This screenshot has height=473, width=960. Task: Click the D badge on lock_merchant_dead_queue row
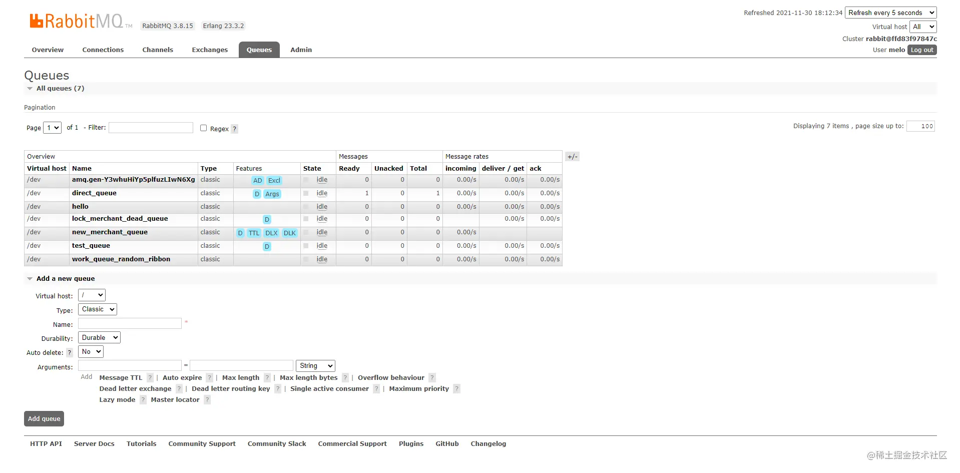click(x=267, y=220)
